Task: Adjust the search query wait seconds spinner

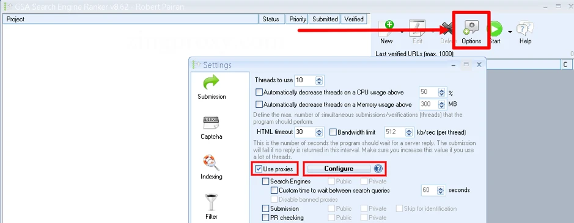Action: pos(441,190)
